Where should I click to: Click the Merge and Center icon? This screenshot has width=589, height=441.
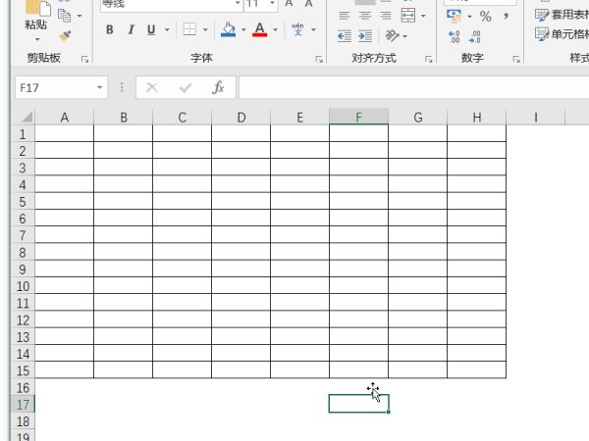(x=408, y=16)
